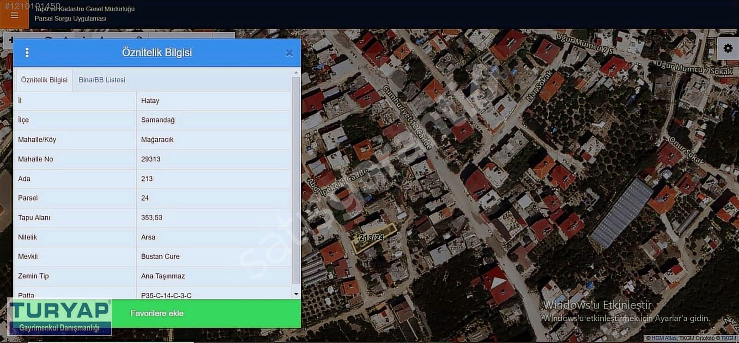This screenshot has height=343, width=739.
Task: Switch to Öznitelik Bilgisi tab
Action: 44,80
